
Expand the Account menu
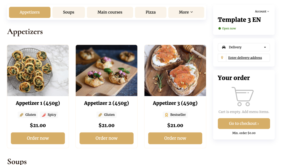[x=262, y=11]
